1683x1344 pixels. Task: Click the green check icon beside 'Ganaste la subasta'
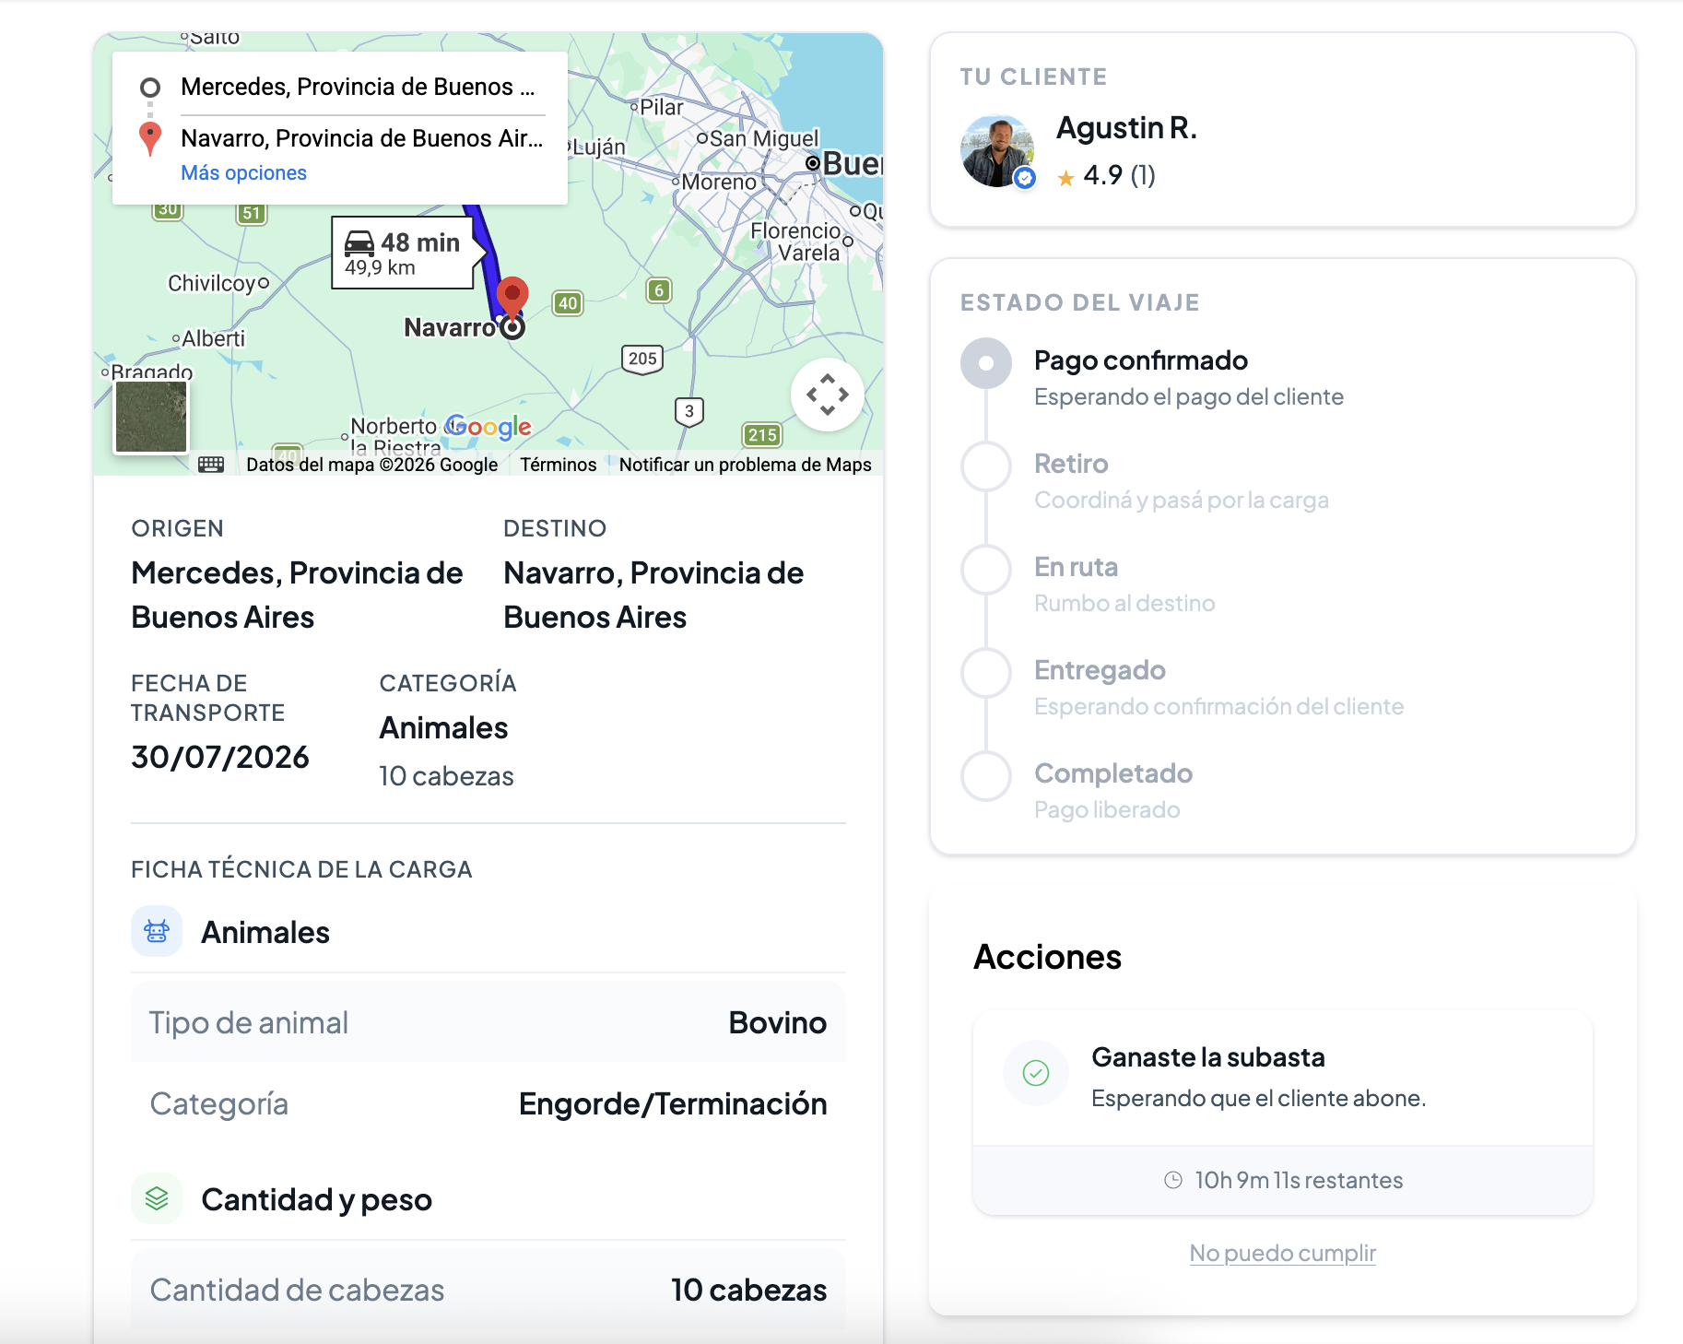click(1036, 1073)
